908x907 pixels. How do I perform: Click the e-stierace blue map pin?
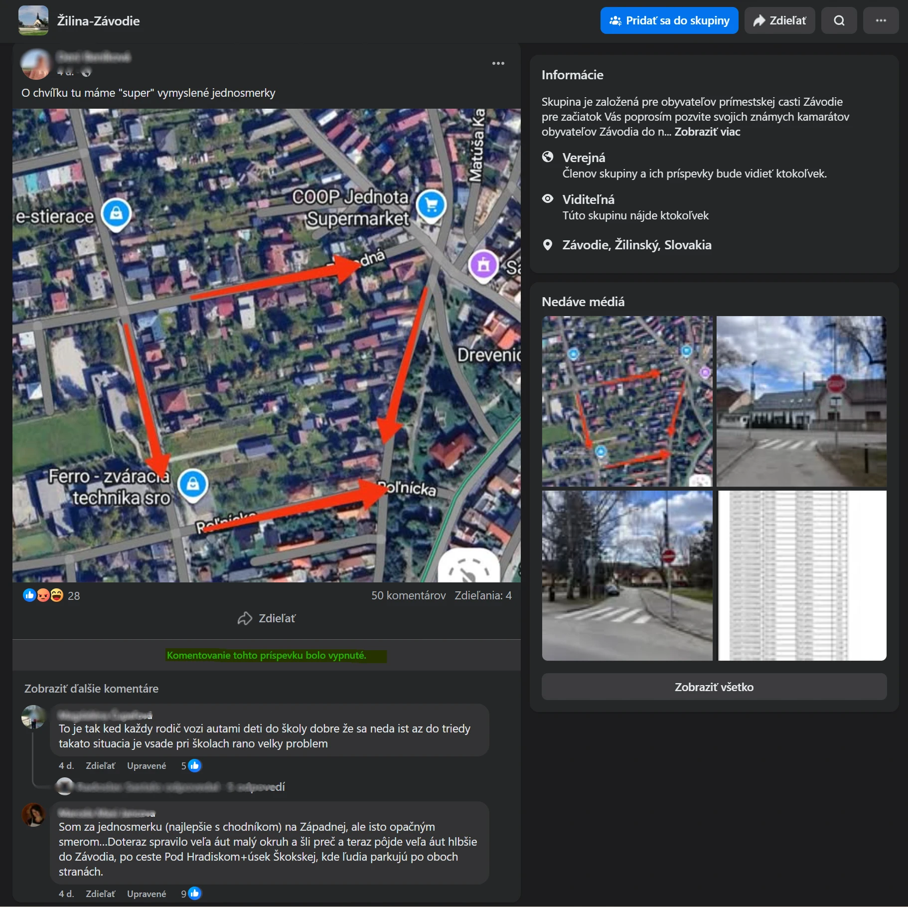[116, 214]
